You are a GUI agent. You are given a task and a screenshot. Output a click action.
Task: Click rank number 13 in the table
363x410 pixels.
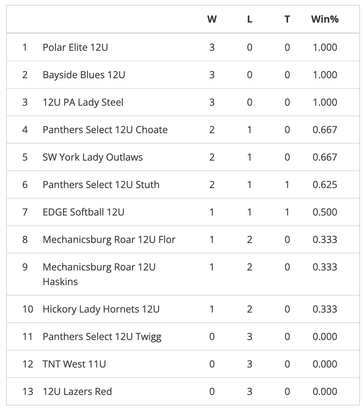tap(28, 392)
